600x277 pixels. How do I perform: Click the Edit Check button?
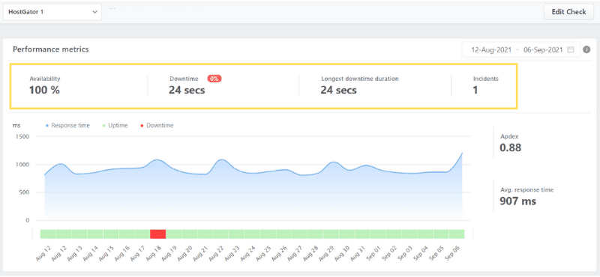click(568, 12)
